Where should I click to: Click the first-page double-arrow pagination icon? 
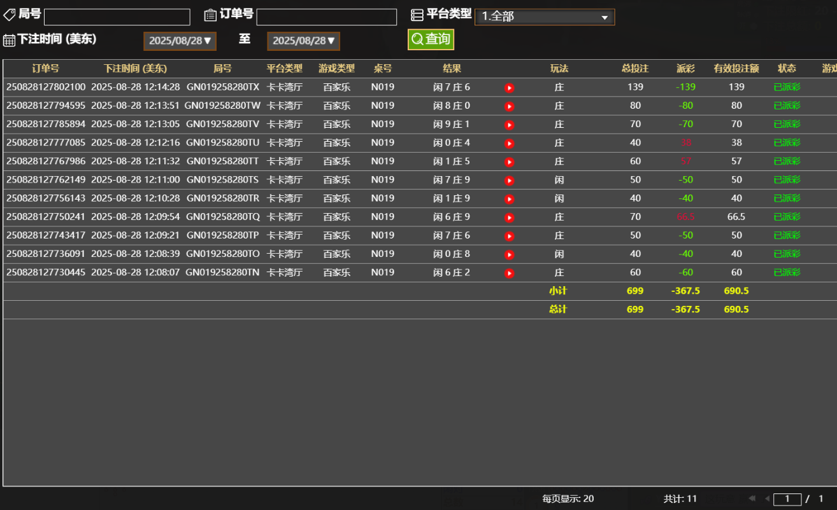pos(752,499)
